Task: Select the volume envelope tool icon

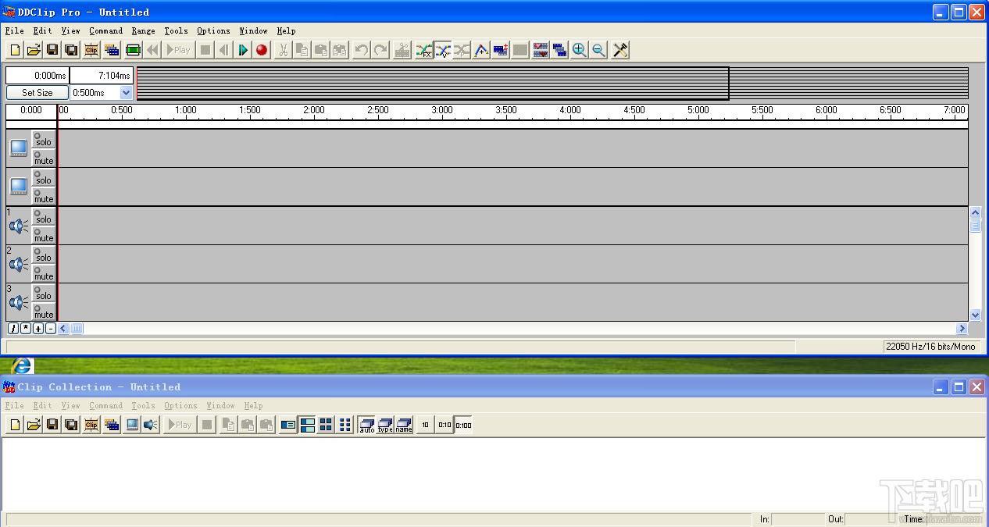Action: click(443, 50)
